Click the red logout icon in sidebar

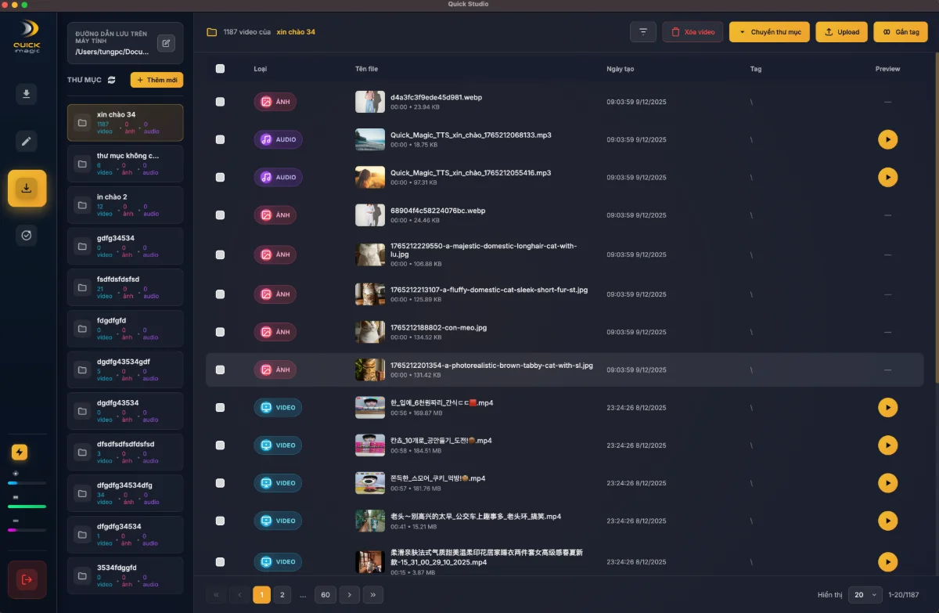click(27, 579)
